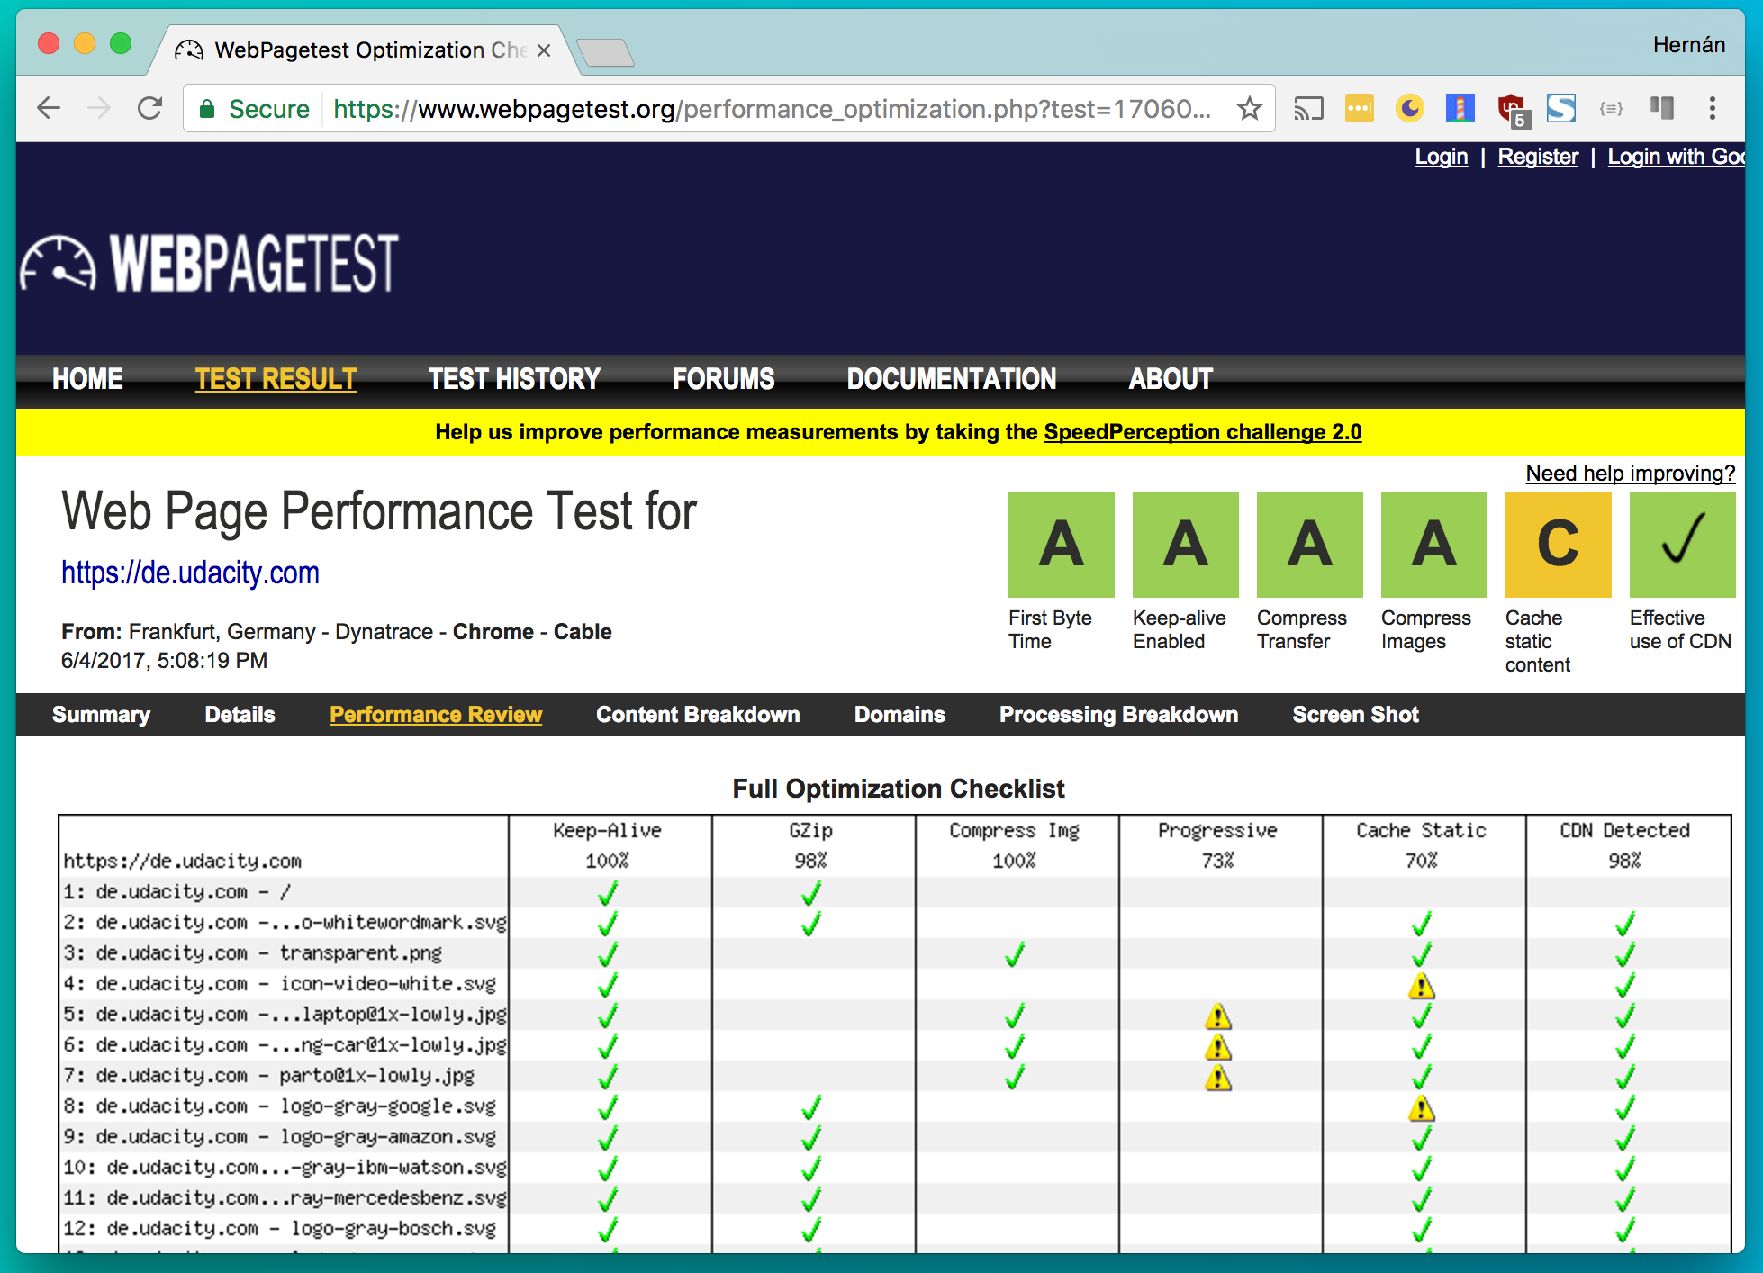The height and width of the screenshot is (1273, 1763).
Task: Open the Content Breakdown tab
Action: [x=698, y=714]
